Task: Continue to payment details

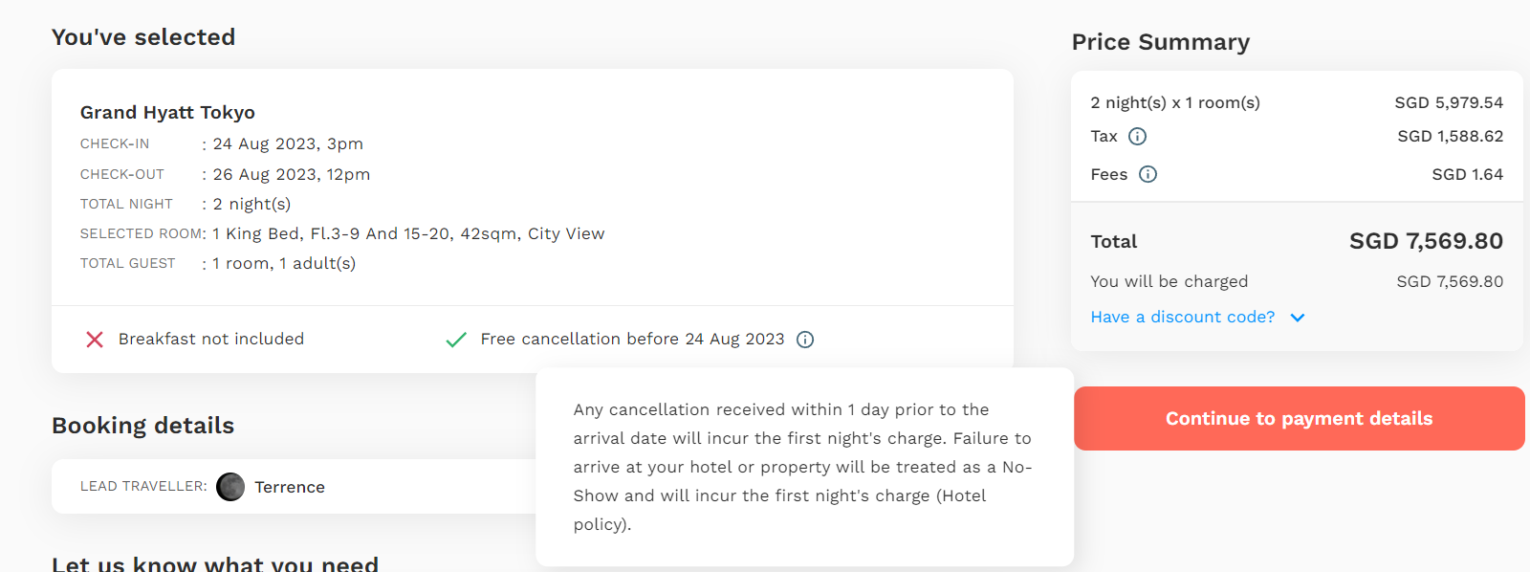Action: (x=1299, y=418)
